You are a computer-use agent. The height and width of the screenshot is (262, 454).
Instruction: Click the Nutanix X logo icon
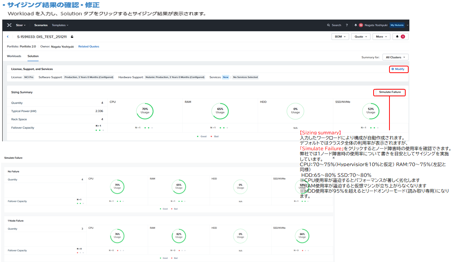coord(9,25)
